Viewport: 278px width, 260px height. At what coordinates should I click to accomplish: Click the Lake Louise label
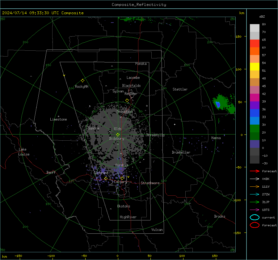tap(24, 152)
